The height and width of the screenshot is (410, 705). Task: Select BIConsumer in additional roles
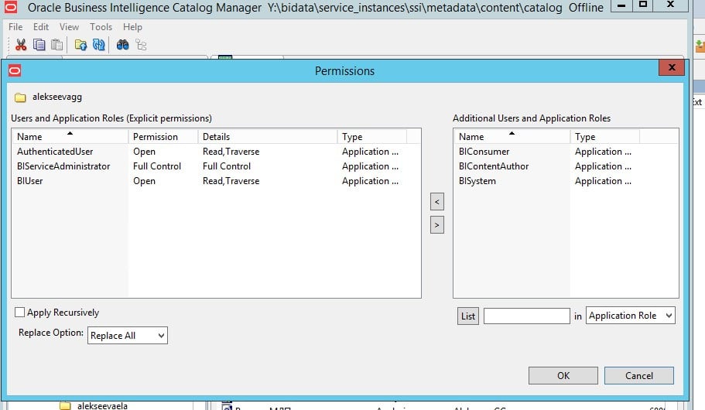click(566, 152)
